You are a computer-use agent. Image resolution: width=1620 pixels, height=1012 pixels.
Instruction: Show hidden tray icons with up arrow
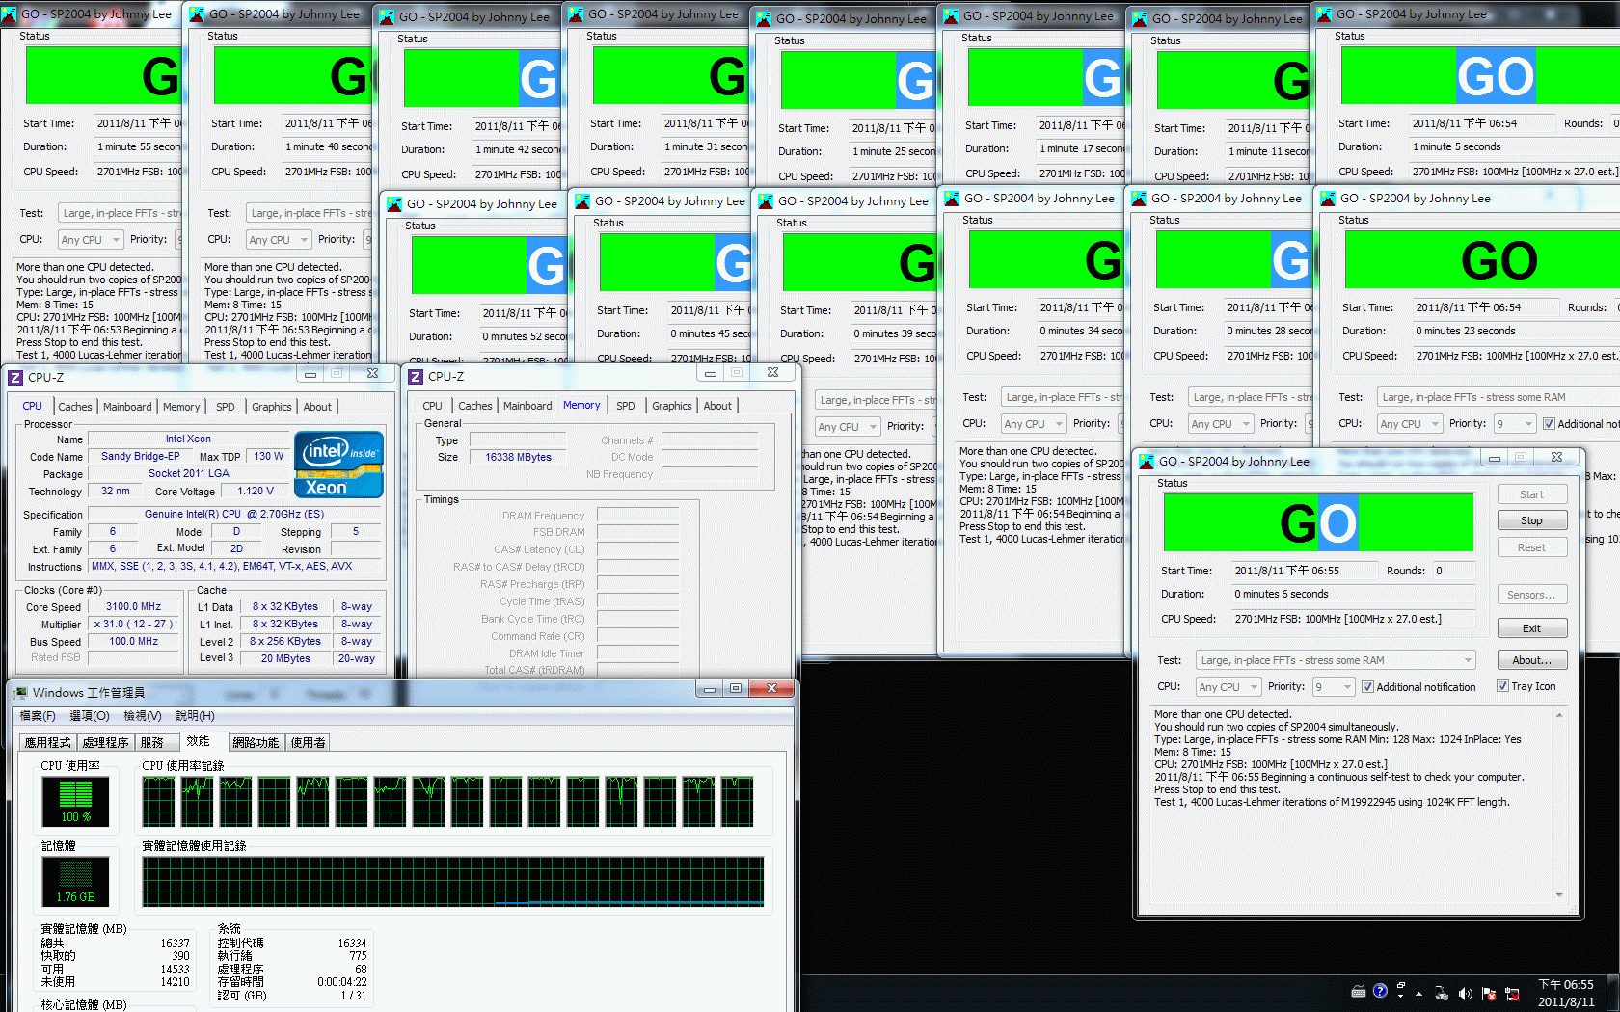click(x=1418, y=994)
